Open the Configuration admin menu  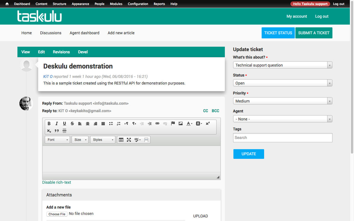pyautogui.click(x=138, y=4)
